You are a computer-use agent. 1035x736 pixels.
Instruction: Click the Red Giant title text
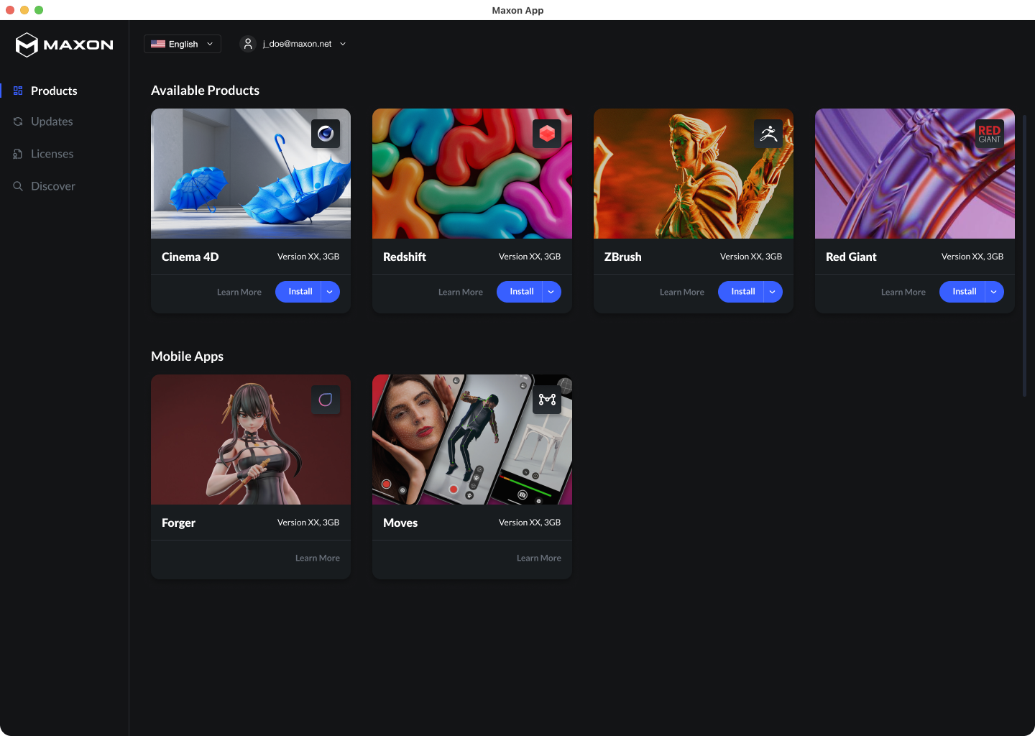click(x=851, y=257)
